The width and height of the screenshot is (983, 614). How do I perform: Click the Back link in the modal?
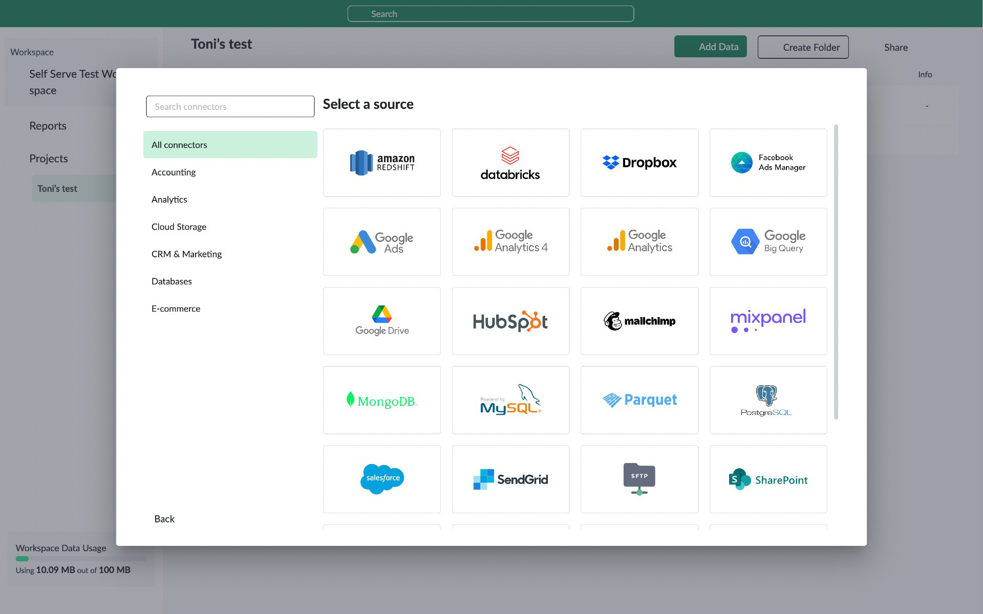coord(164,519)
